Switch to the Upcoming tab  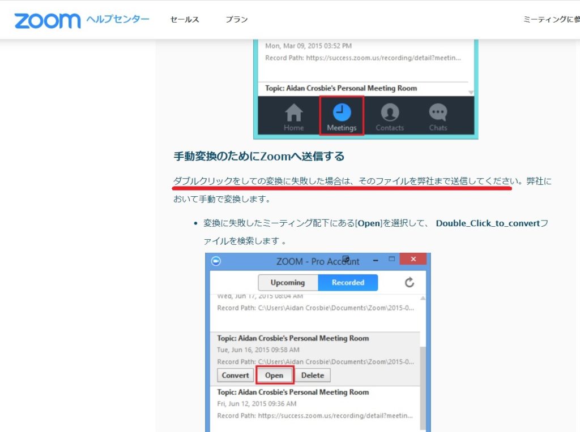click(288, 282)
